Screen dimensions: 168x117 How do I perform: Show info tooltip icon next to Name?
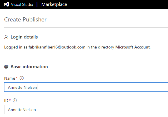[x=21, y=78]
